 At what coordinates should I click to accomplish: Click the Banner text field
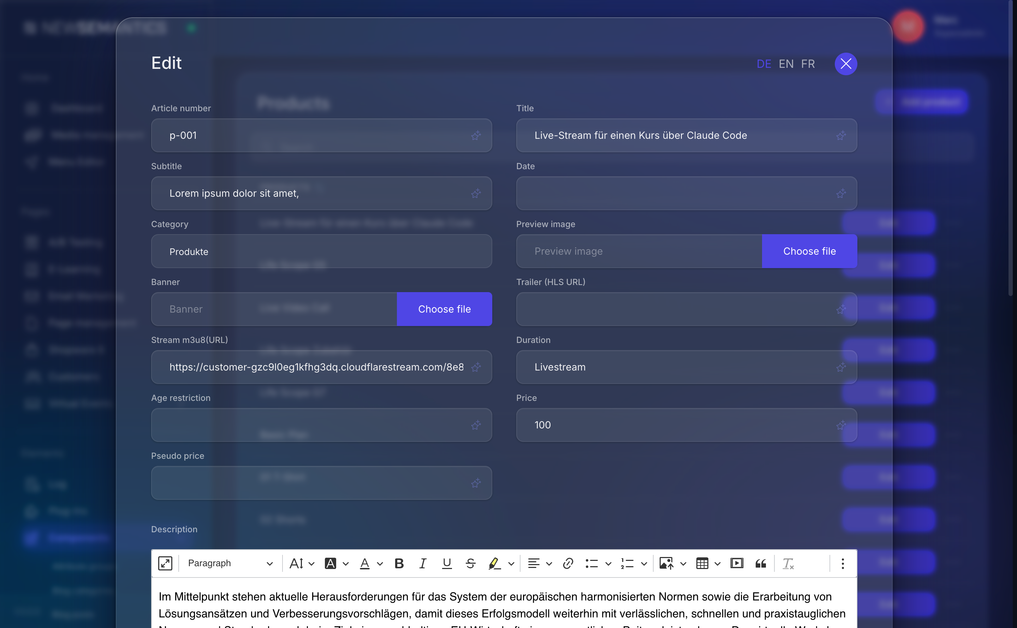point(274,309)
